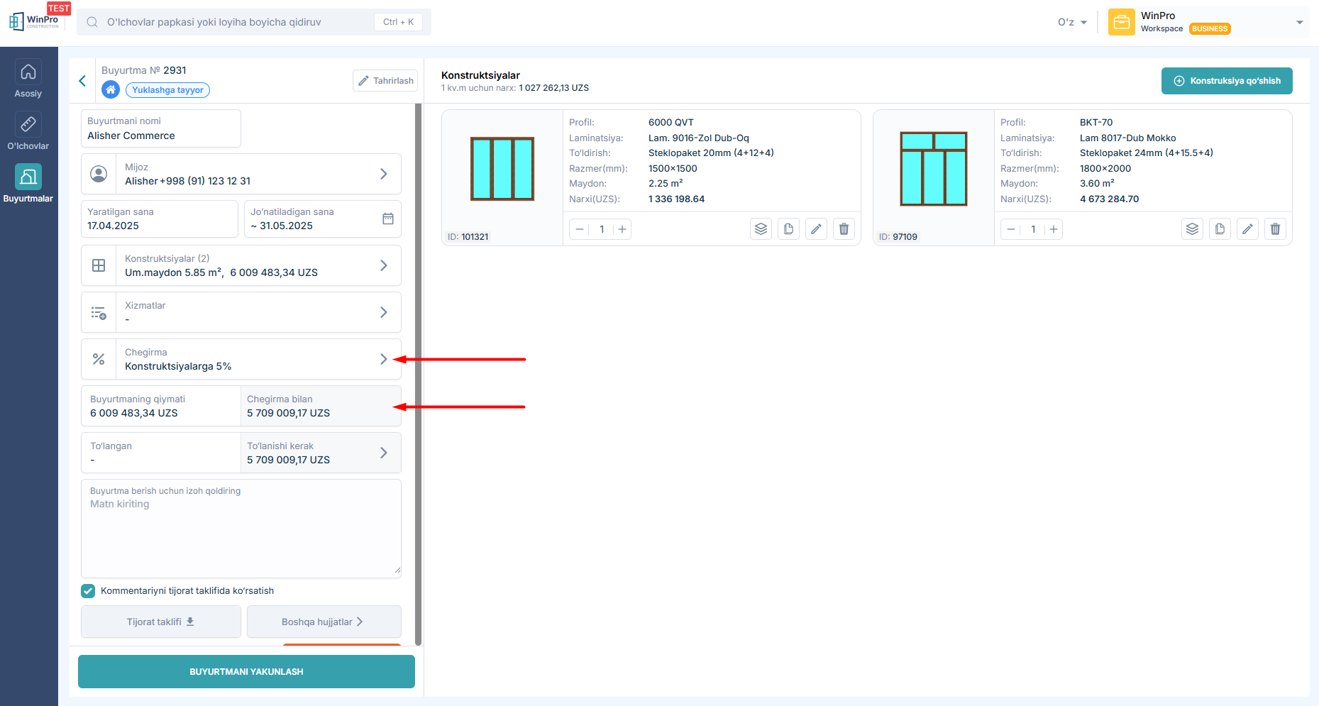Delete construction ID 101321 with trash icon

(844, 229)
